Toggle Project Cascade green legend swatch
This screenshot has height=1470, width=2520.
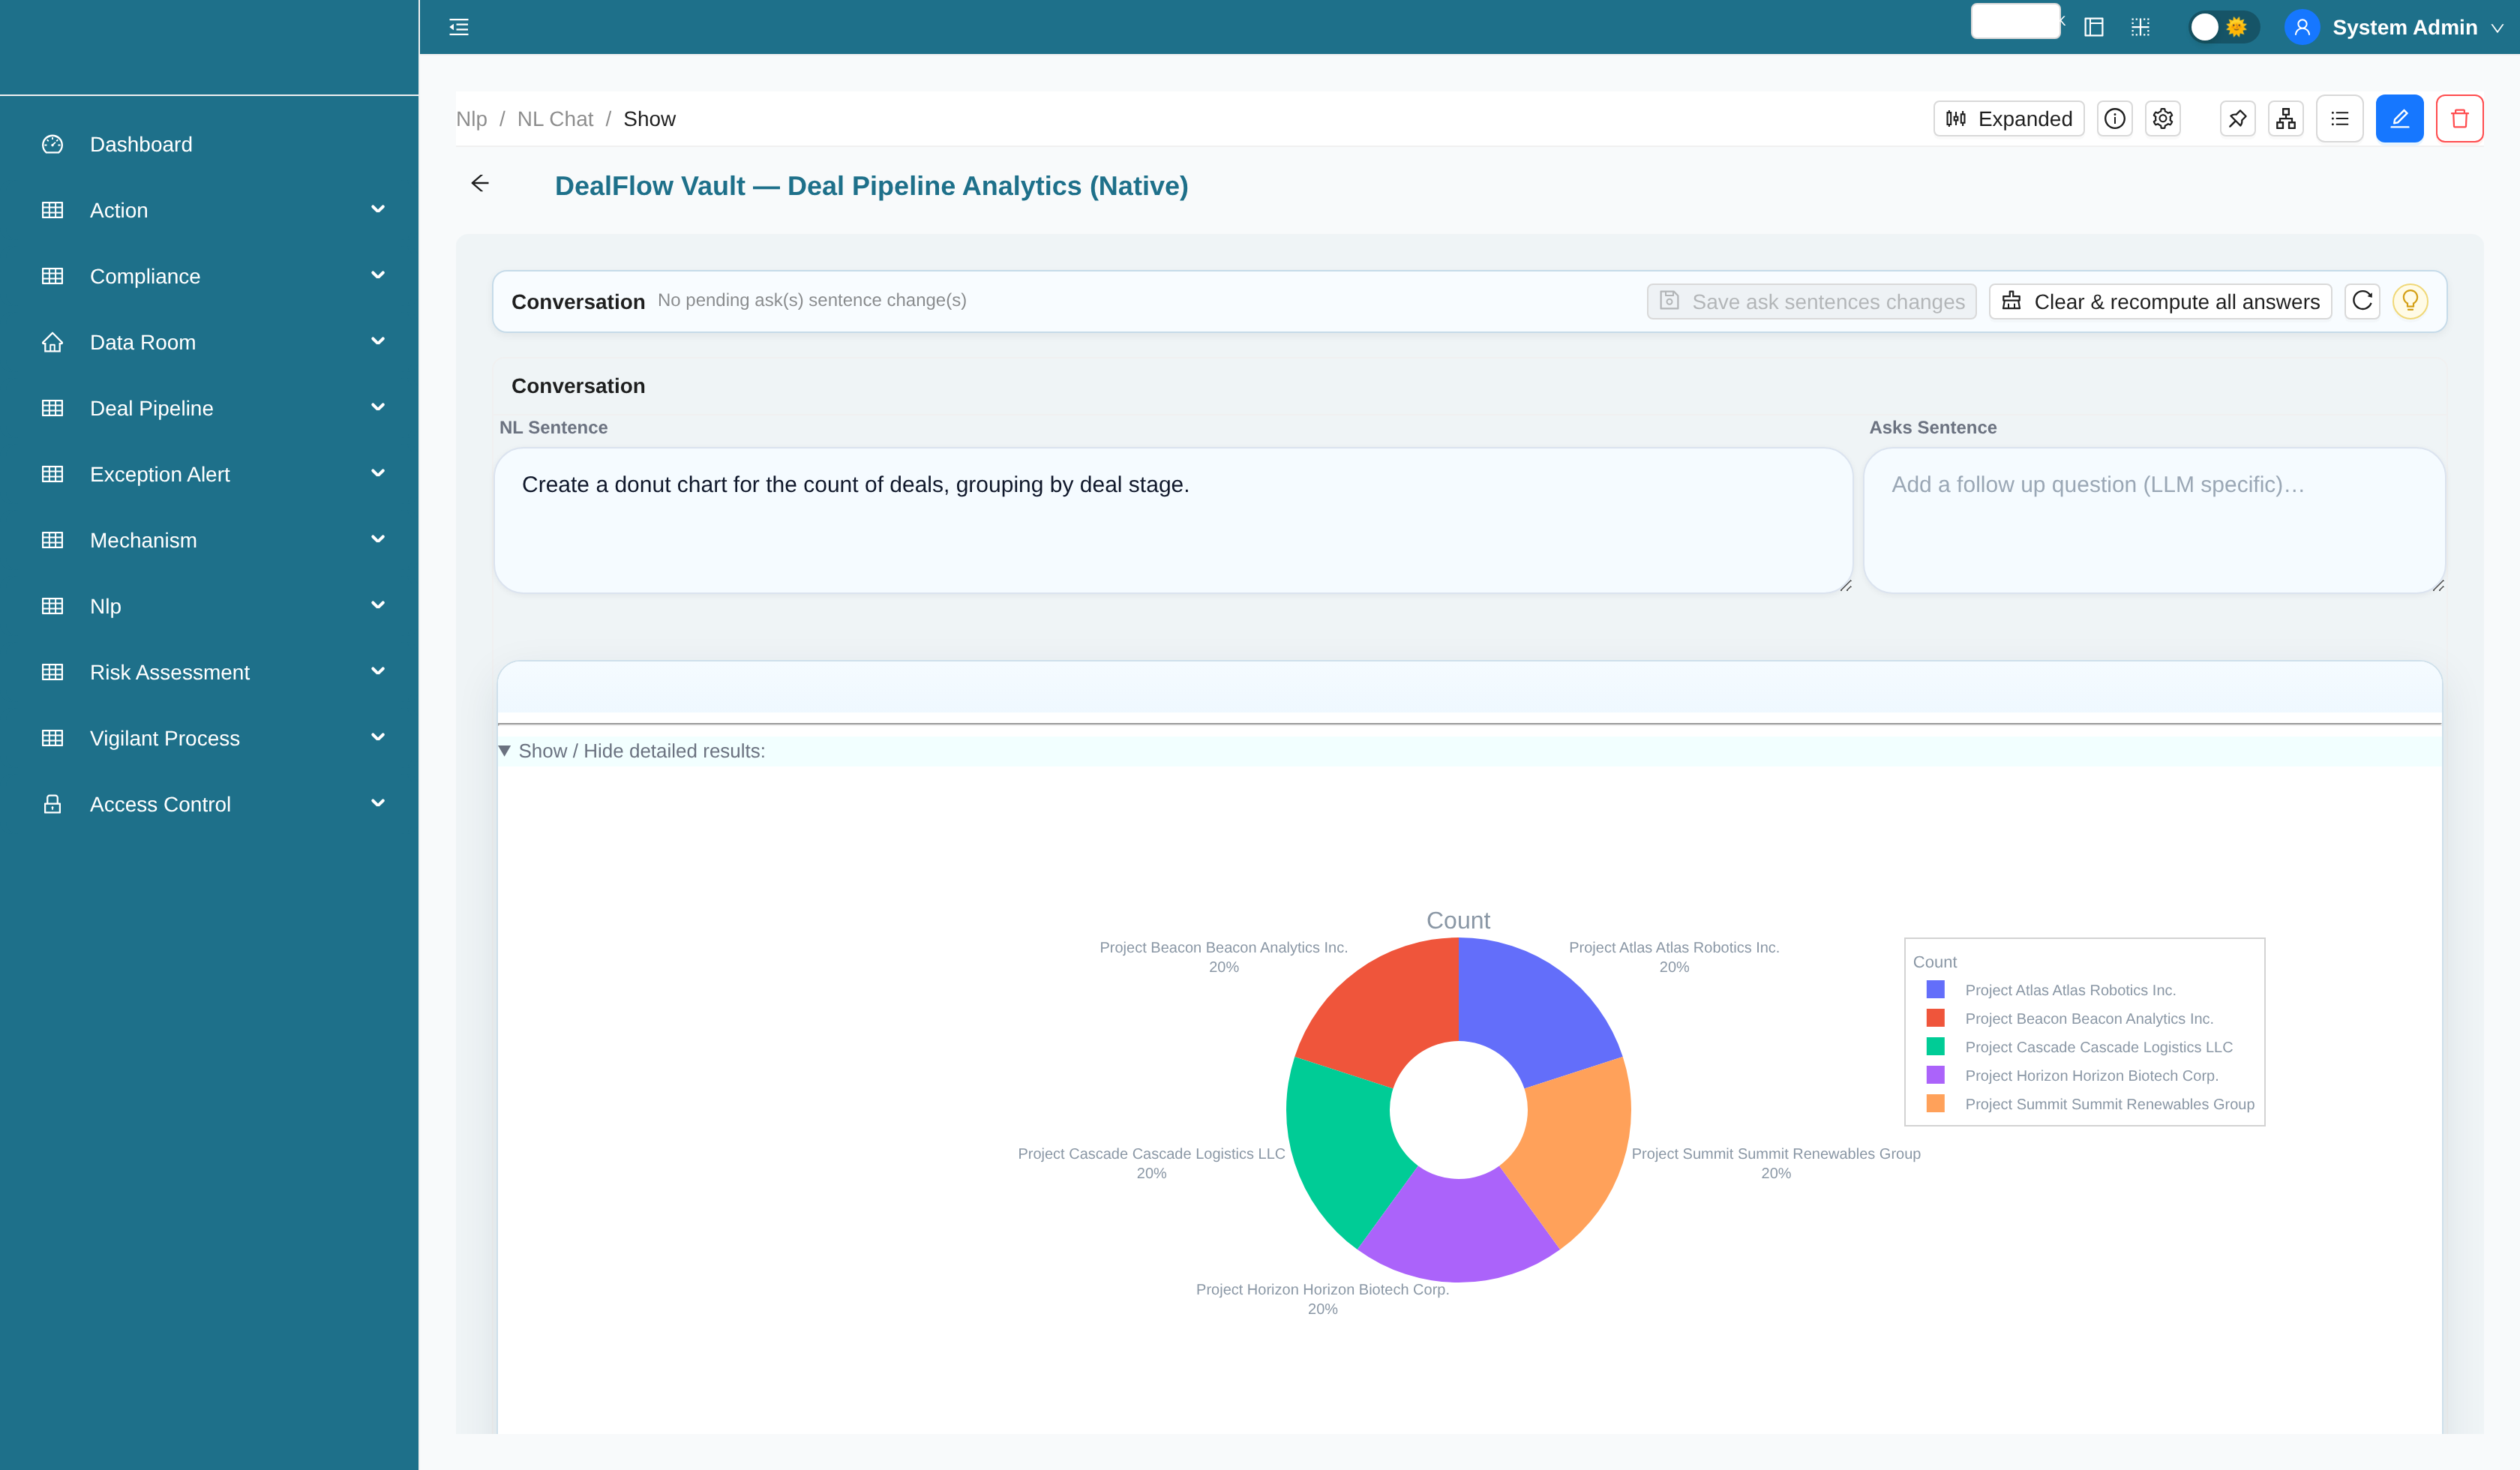(x=1935, y=1047)
